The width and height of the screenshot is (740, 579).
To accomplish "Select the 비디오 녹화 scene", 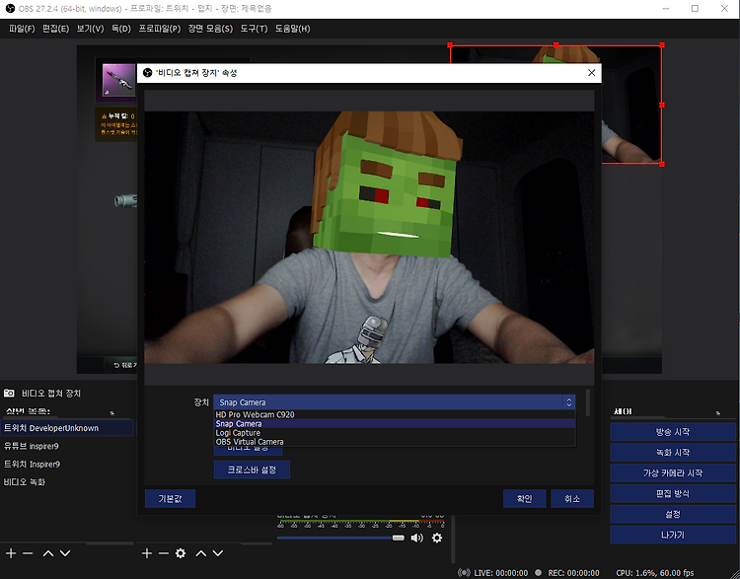I will click(x=66, y=481).
